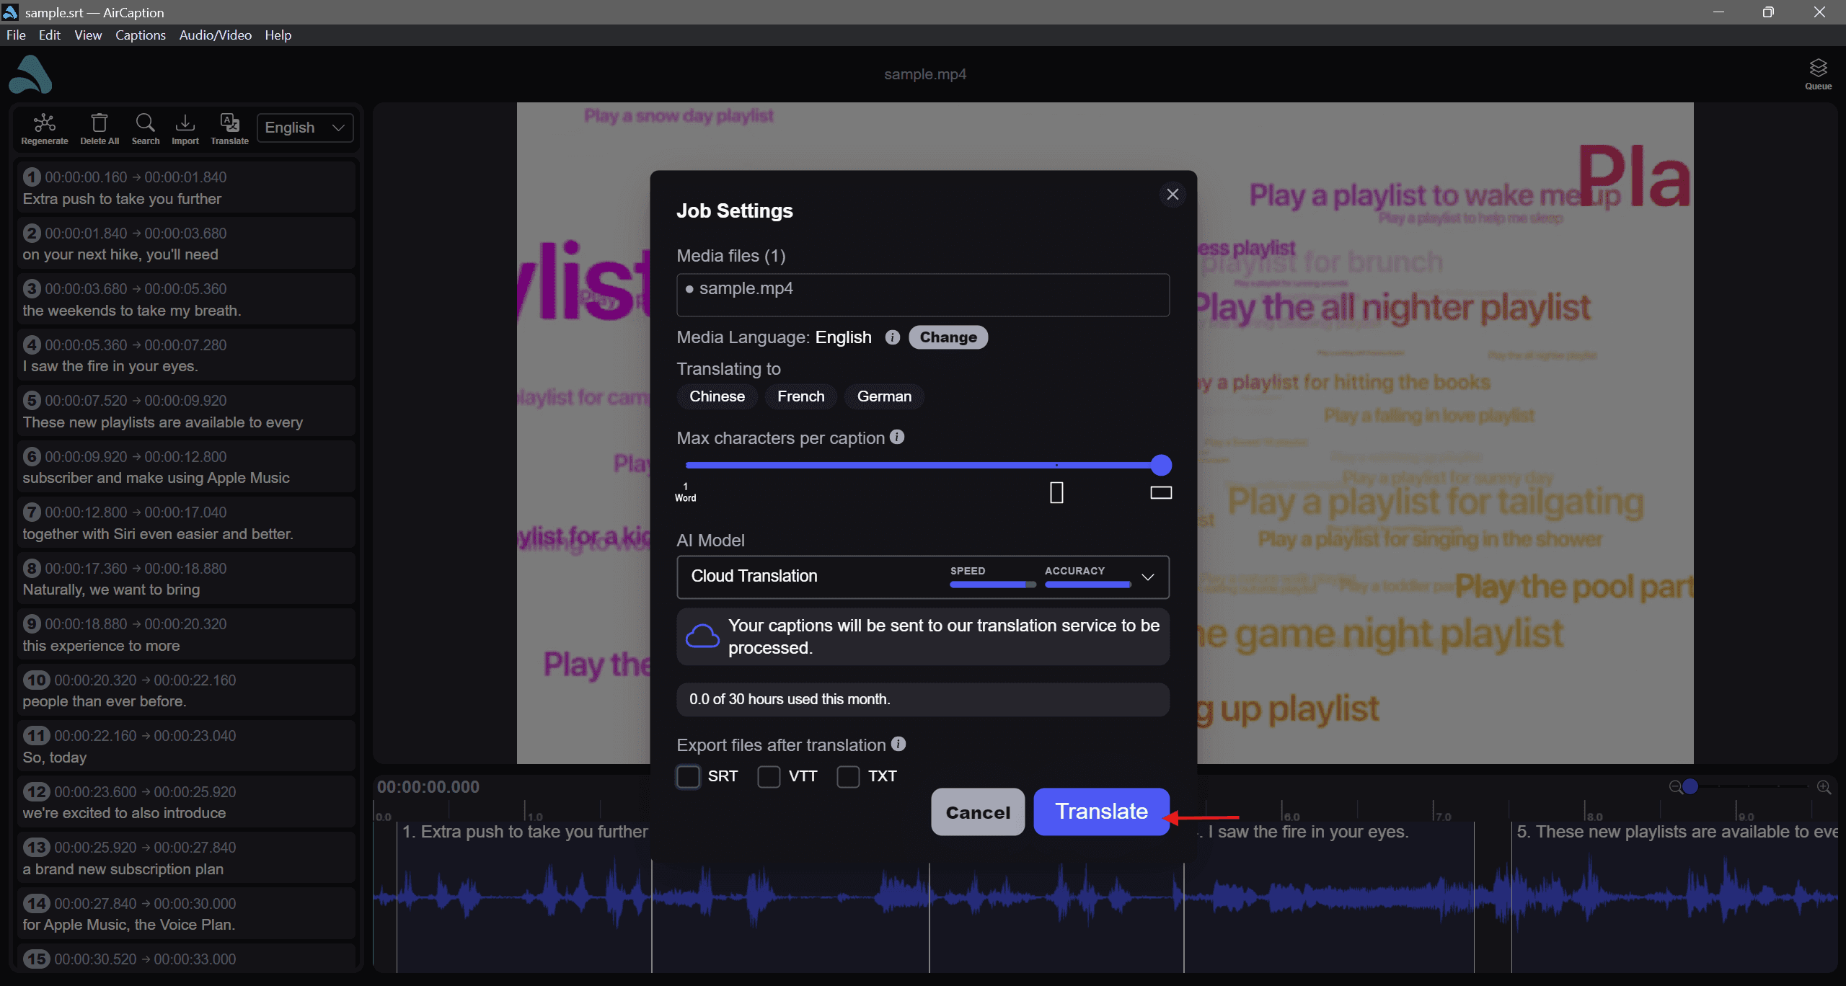
Task: Click timeline caption block '5. These new playlists'
Action: tap(1674, 897)
